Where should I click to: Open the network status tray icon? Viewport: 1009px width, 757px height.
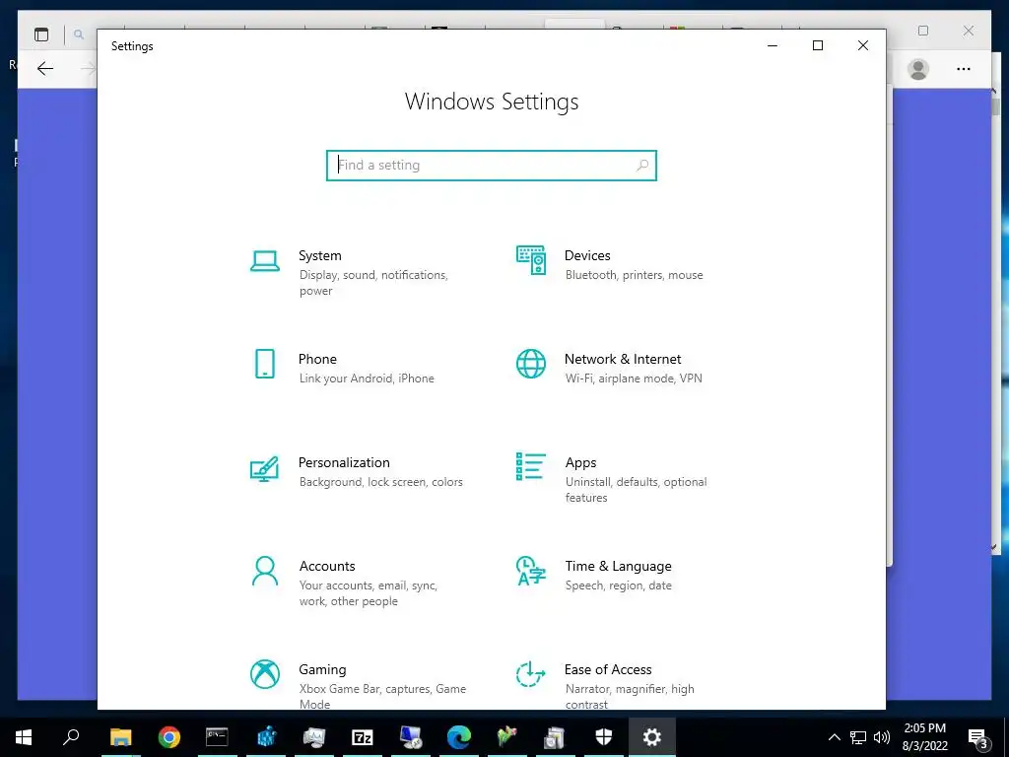858,737
